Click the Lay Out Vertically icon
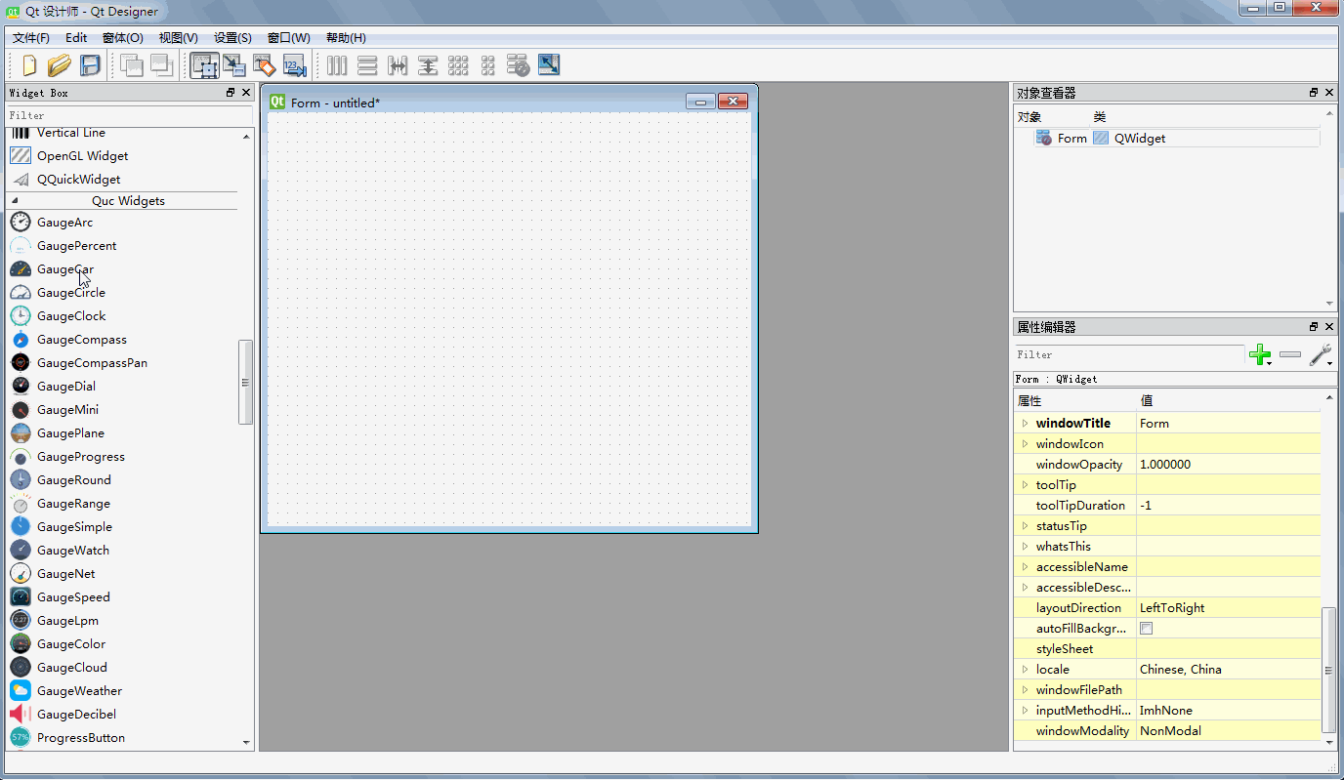The image size is (1344, 780). 367,65
